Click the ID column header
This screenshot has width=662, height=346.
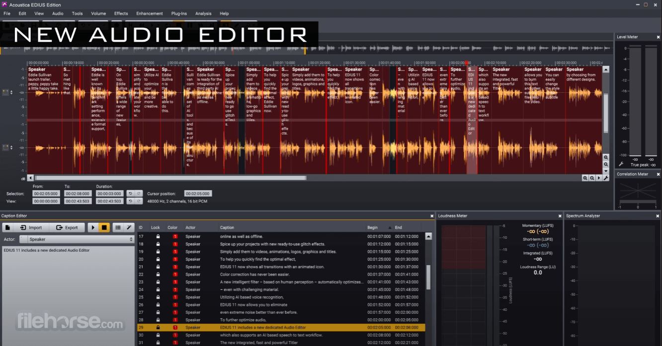click(x=141, y=227)
